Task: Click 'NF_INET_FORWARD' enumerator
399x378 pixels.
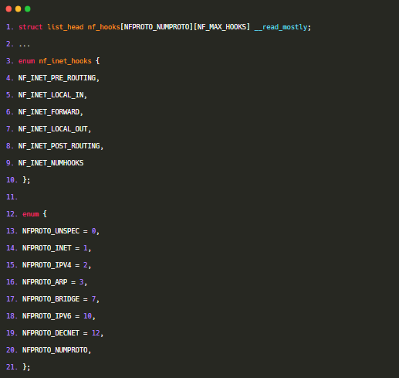Action: point(49,112)
